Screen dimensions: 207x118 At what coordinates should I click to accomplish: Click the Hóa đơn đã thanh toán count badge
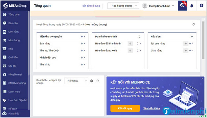point(130,43)
